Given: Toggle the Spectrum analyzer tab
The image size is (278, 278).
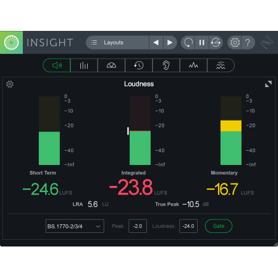Looking at the screenshot, I should tap(193, 65).
